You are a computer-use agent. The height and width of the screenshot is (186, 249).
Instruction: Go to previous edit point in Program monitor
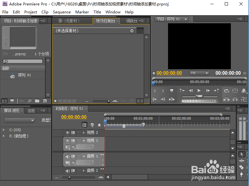[182, 91]
